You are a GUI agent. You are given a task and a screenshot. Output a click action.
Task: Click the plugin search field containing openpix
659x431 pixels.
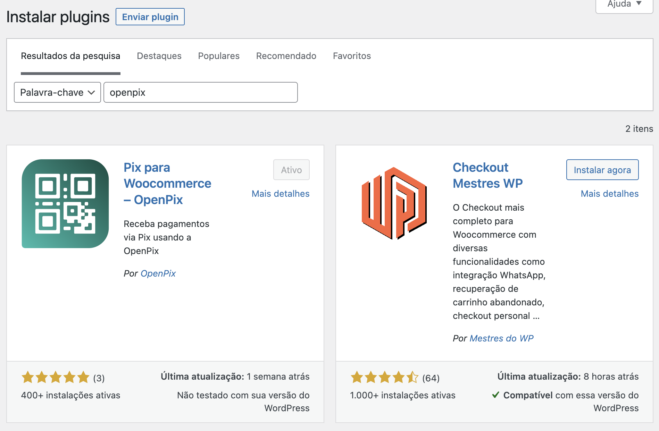[x=200, y=92]
